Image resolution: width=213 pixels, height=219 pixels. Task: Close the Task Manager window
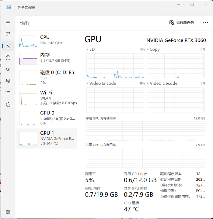pos(206,5)
